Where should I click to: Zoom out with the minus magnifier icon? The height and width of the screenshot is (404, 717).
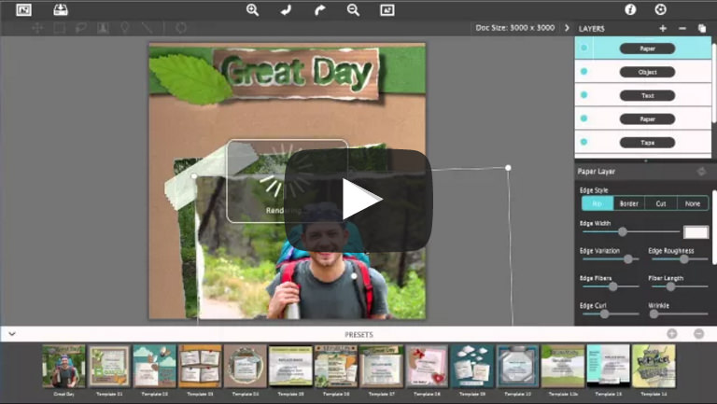tap(353, 10)
